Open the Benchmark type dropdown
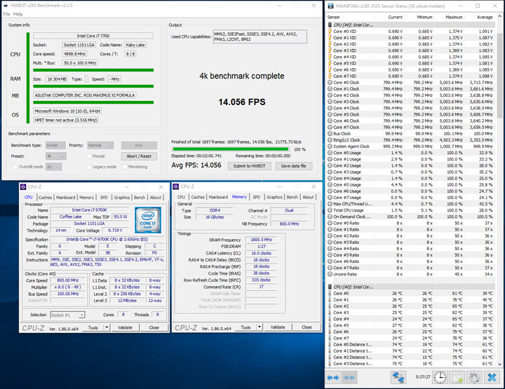505x389 pixels. pos(55,145)
